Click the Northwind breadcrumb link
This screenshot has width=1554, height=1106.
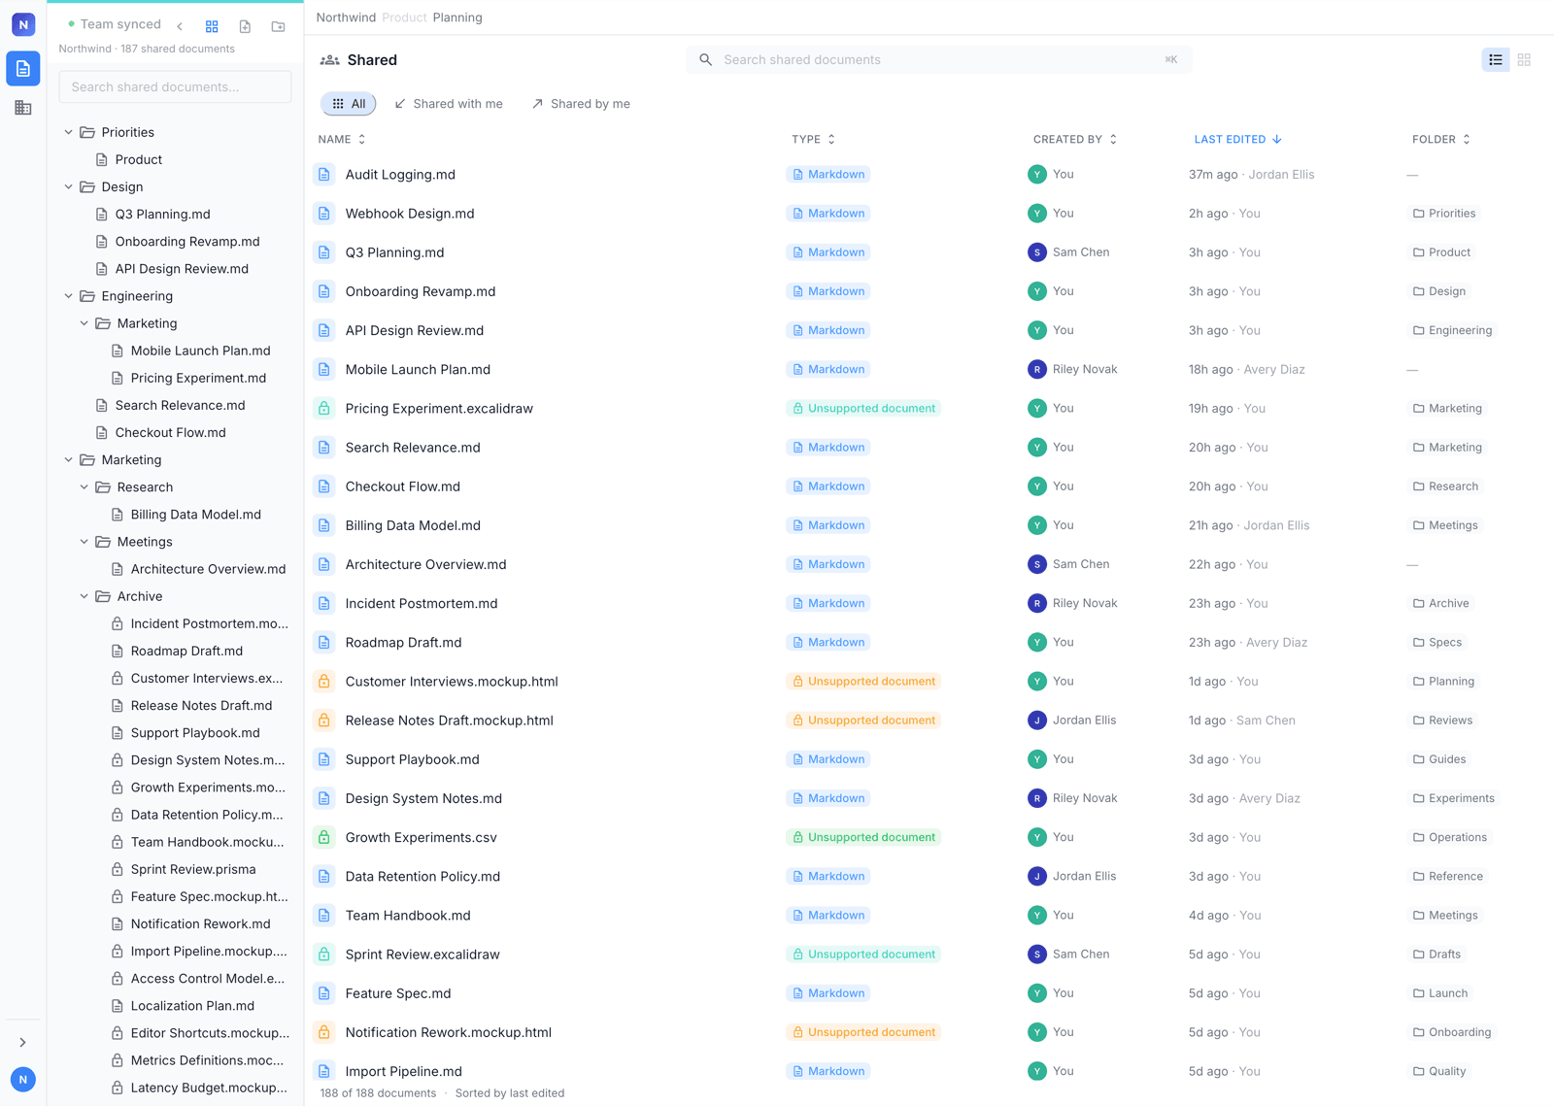click(346, 17)
